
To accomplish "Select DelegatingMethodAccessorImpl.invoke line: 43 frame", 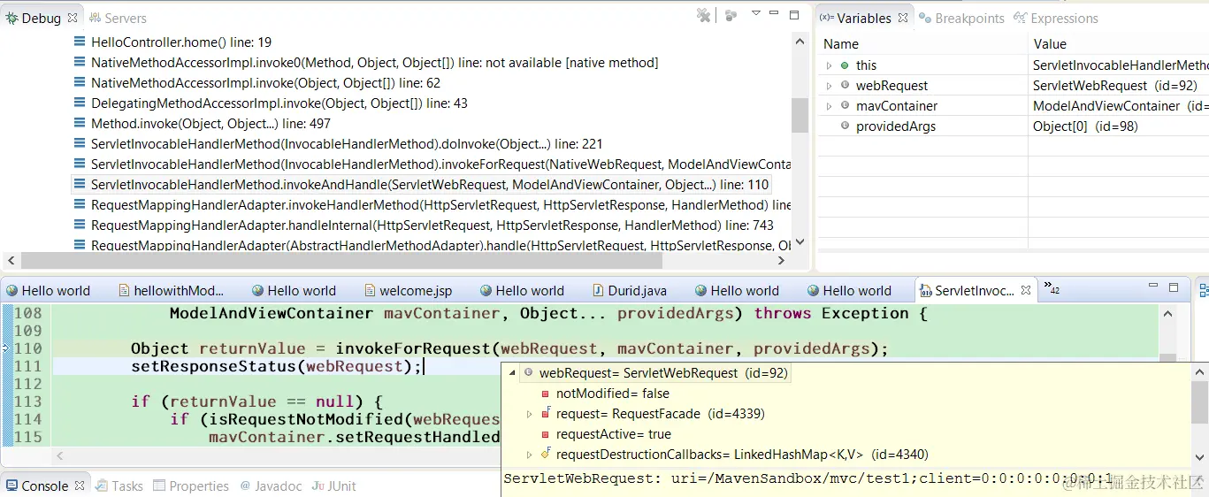I will 279,103.
